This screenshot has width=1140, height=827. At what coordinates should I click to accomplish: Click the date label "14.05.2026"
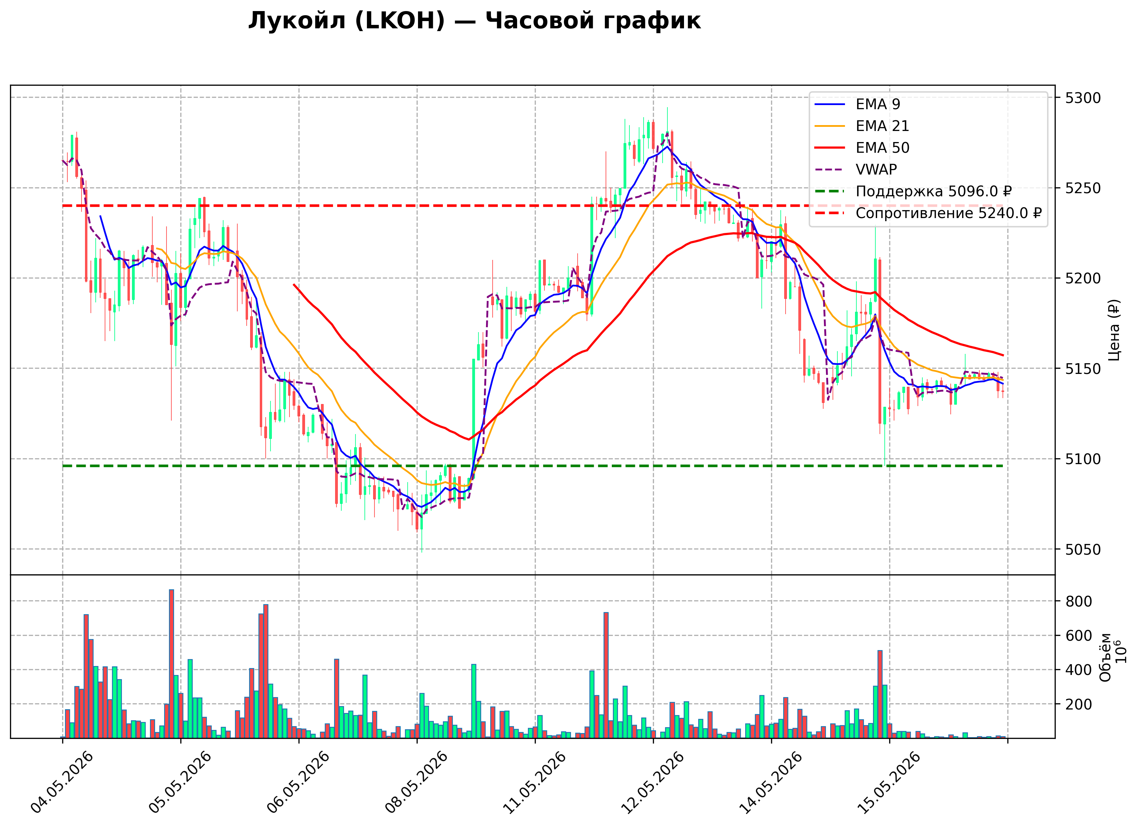tap(771, 782)
